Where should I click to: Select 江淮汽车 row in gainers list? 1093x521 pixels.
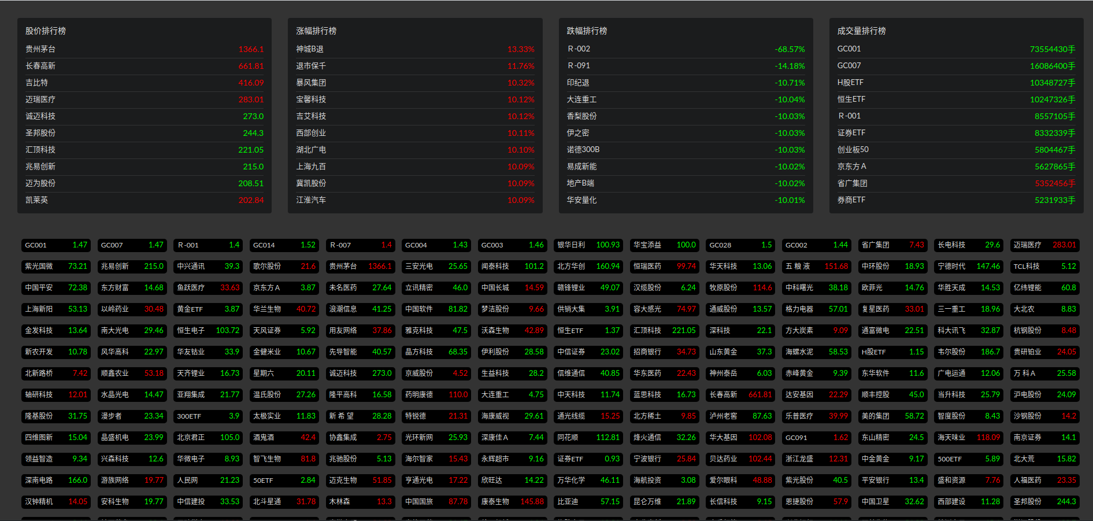point(415,200)
